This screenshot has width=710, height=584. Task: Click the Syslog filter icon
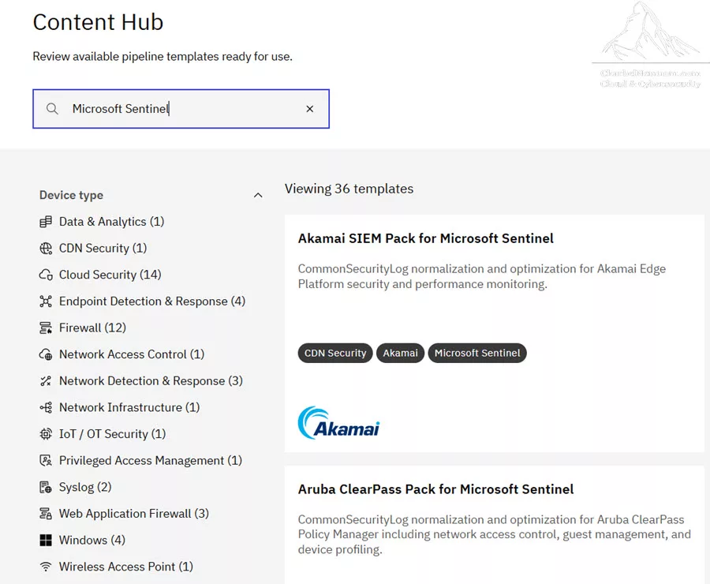pyautogui.click(x=46, y=487)
